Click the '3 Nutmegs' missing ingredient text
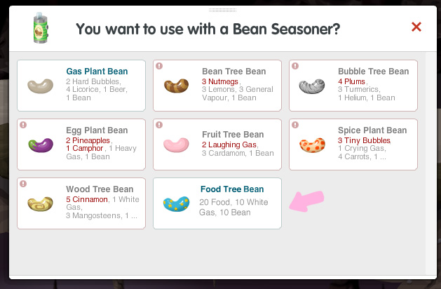The image size is (441, 289). [220, 81]
